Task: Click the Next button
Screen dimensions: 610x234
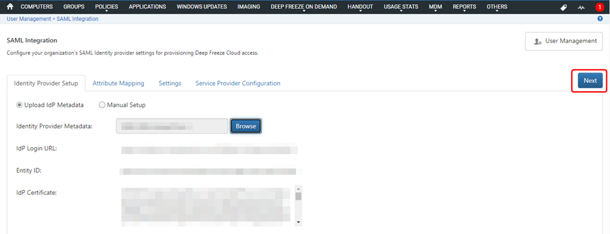Action: [x=590, y=80]
